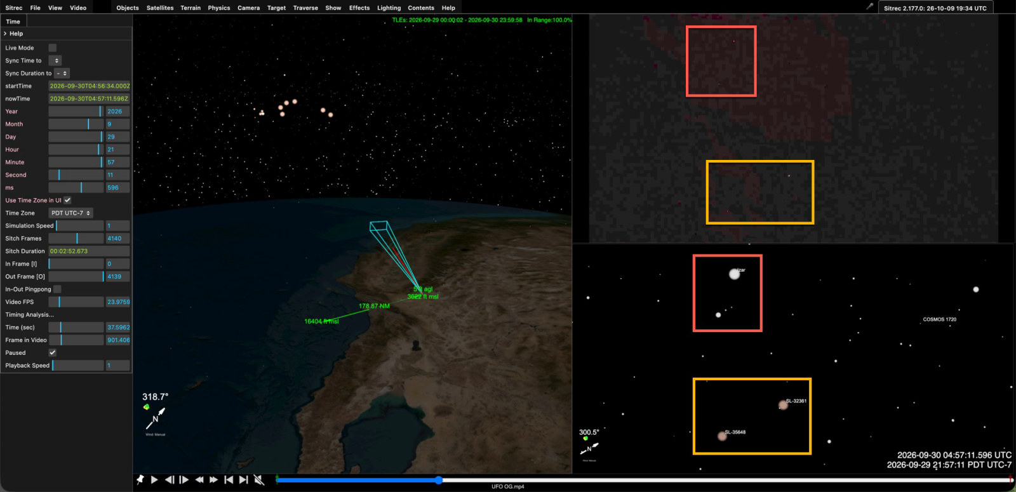Open the Terrain menu
This screenshot has width=1016, height=492.
pos(190,8)
